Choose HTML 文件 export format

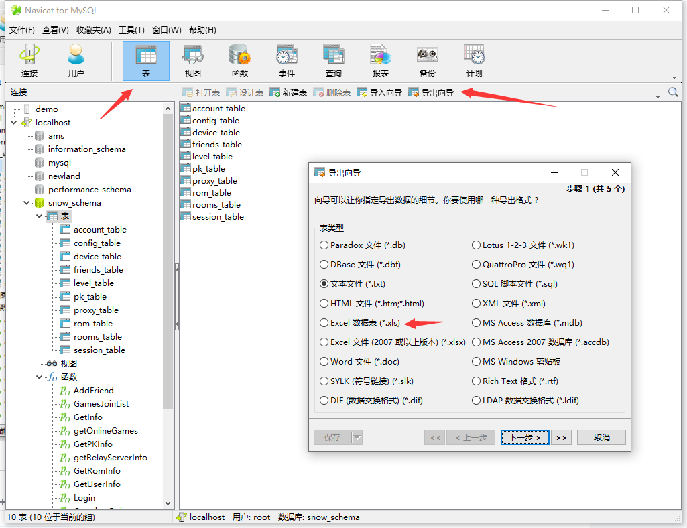coord(372,304)
